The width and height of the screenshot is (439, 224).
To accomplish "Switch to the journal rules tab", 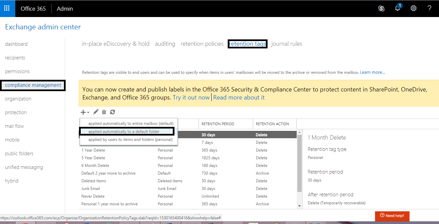I will click(x=287, y=44).
